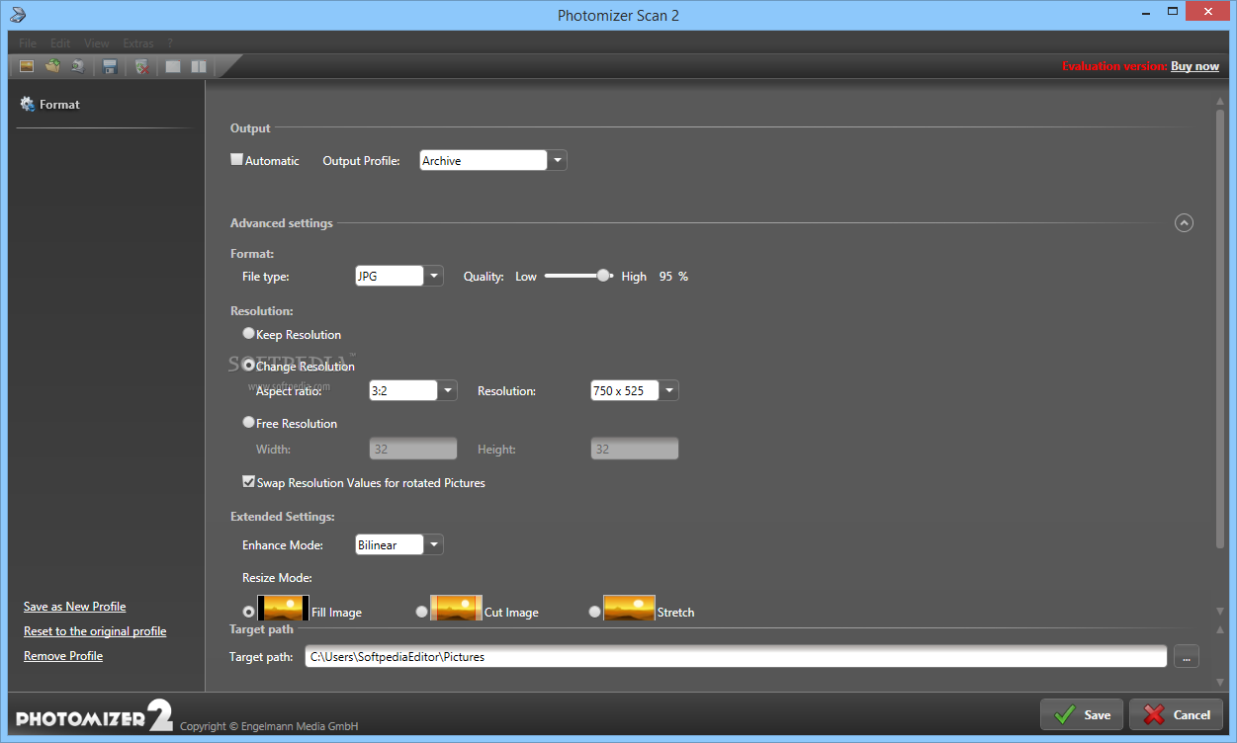This screenshot has width=1237, height=743.
Task: Choose the Stretch radio button
Action: [x=594, y=612]
